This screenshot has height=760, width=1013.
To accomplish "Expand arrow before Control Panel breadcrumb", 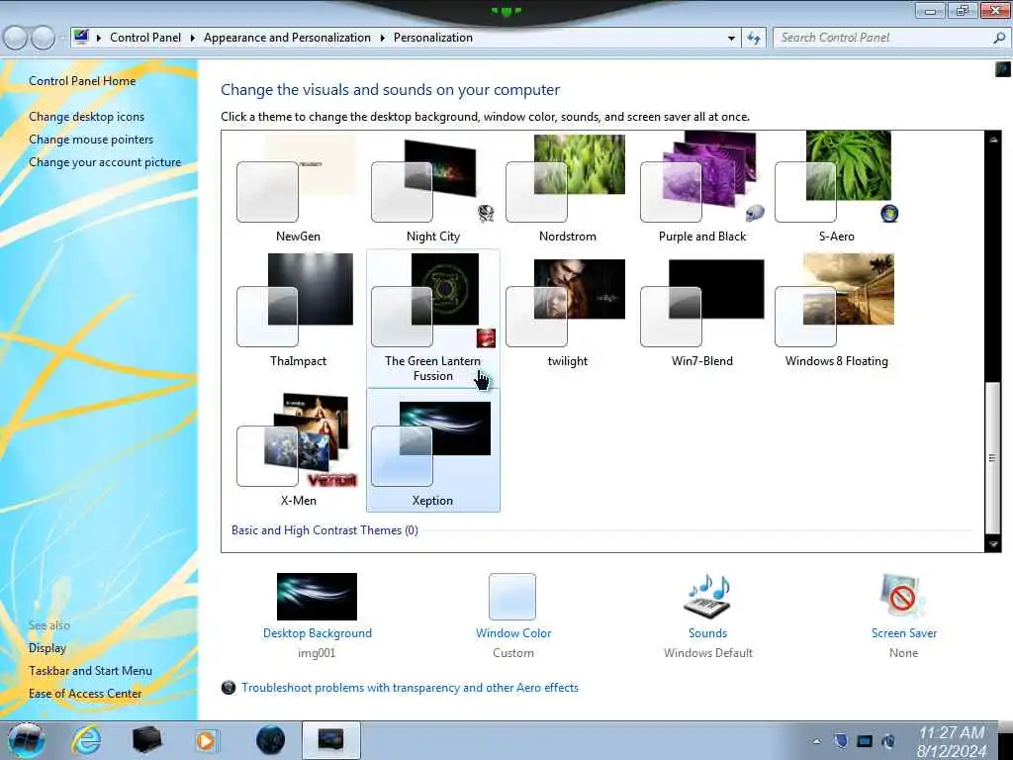I will point(99,38).
